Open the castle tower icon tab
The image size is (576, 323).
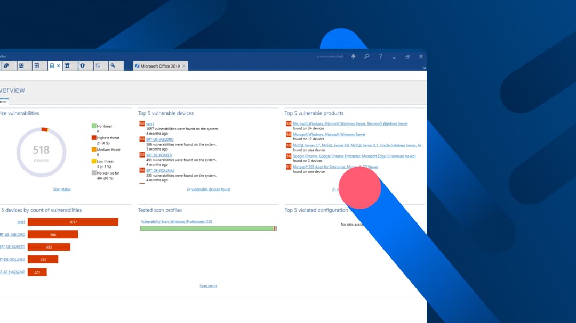tap(67, 66)
